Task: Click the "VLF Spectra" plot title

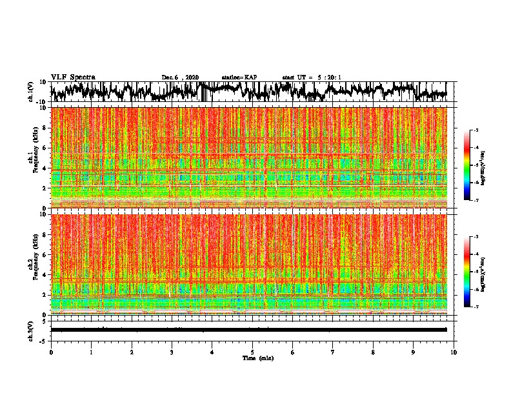Action: (x=73, y=77)
